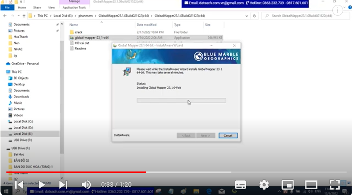Open the Windows Start menu
Image resolution: width=352 pixels, height=195 pixels.
pos(6,192)
